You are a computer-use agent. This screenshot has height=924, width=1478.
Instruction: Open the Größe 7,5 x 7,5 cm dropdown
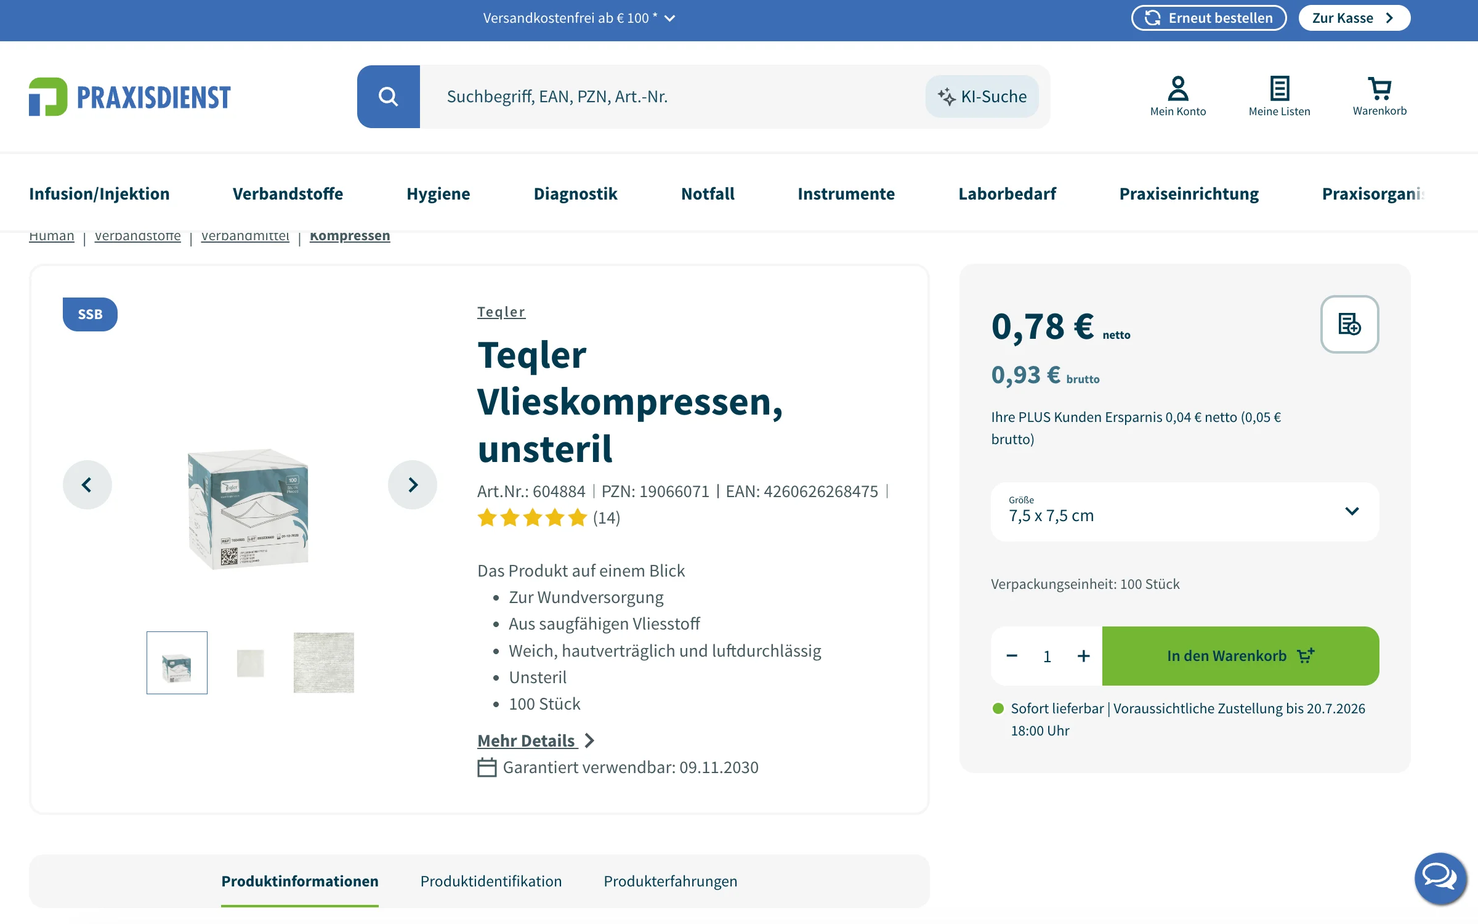tap(1185, 511)
